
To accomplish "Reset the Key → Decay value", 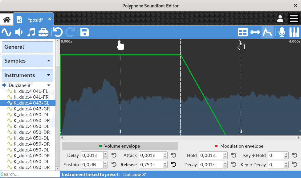I will [295, 164].
